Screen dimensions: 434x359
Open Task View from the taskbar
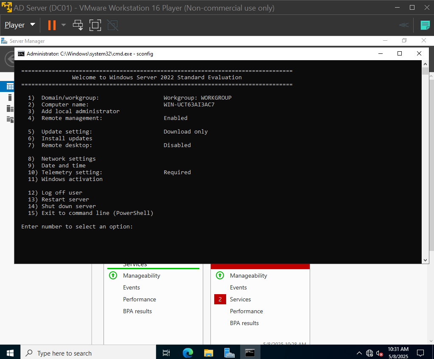pyautogui.click(x=166, y=353)
